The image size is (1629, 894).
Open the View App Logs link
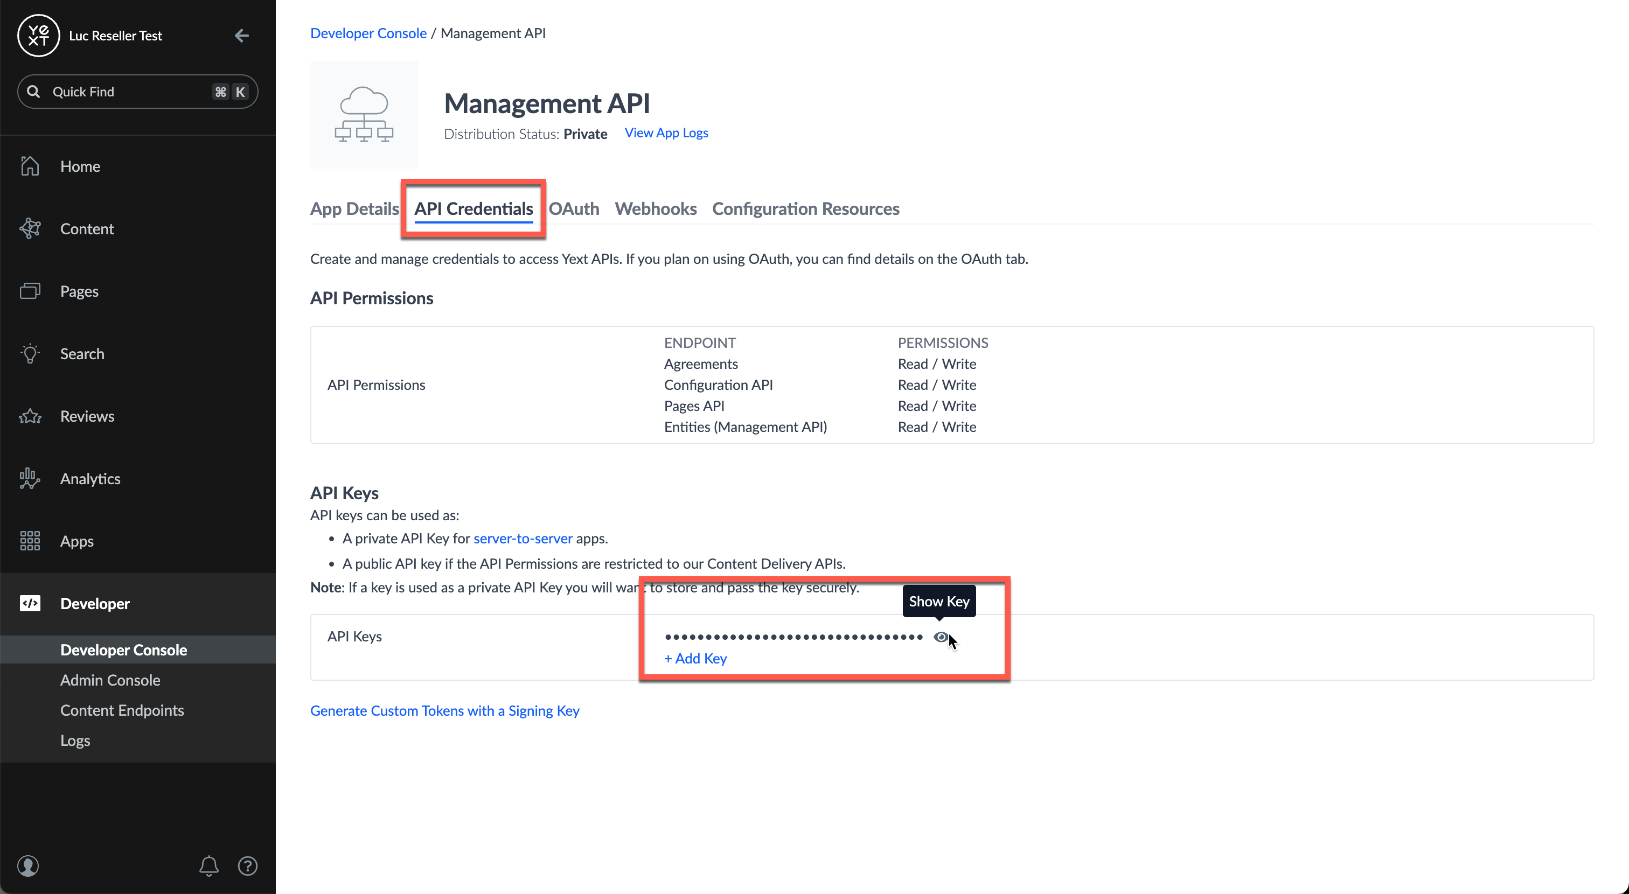[x=666, y=133]
